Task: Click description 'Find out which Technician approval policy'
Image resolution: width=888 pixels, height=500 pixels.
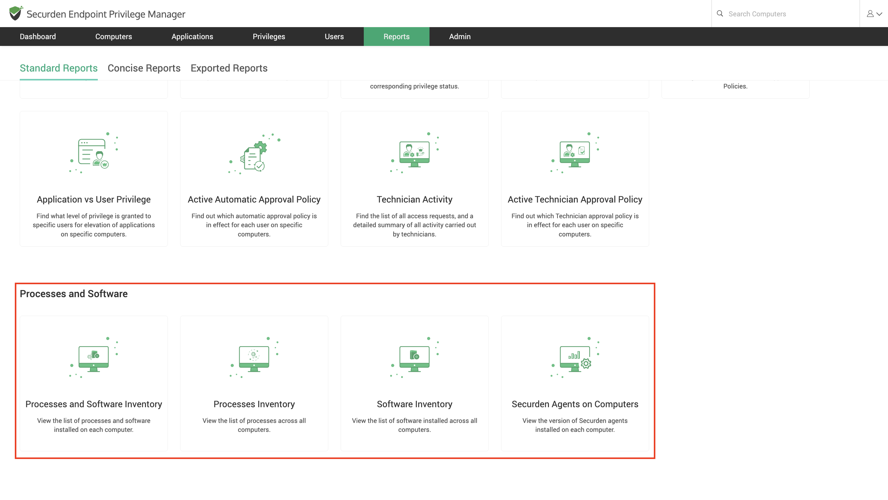Action: click(x=575, y=225)
